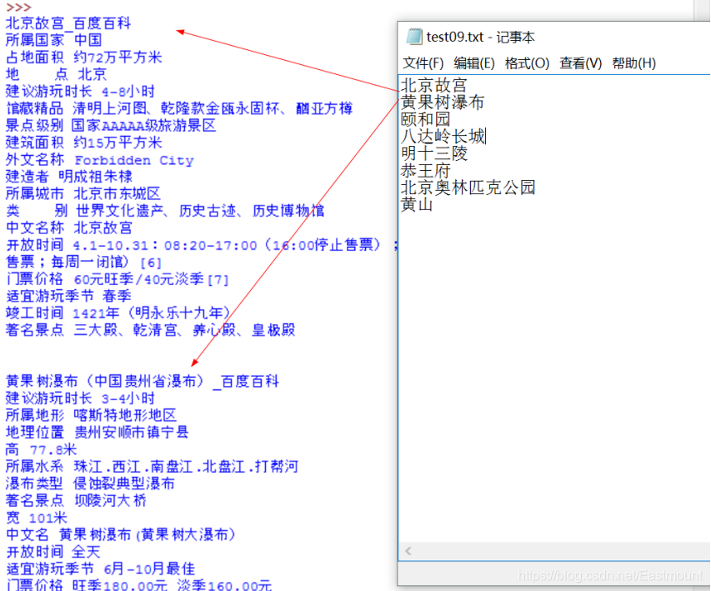The image size is (711, 591).
Task: Click the output line 建议游玩时长 3-4小时
Action: 80,398
